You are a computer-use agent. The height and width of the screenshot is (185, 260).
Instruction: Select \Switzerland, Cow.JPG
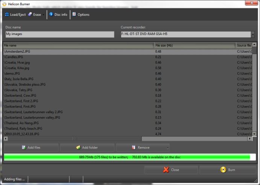pos(128,96)
